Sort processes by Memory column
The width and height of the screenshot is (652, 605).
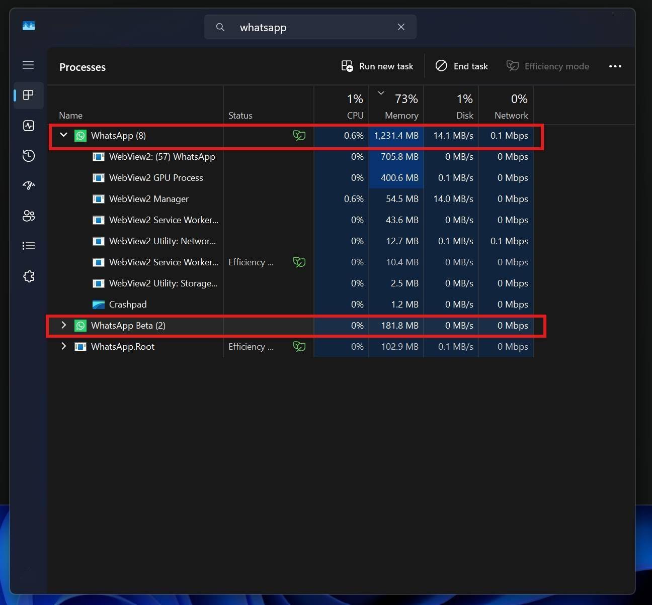coord(401,115)
